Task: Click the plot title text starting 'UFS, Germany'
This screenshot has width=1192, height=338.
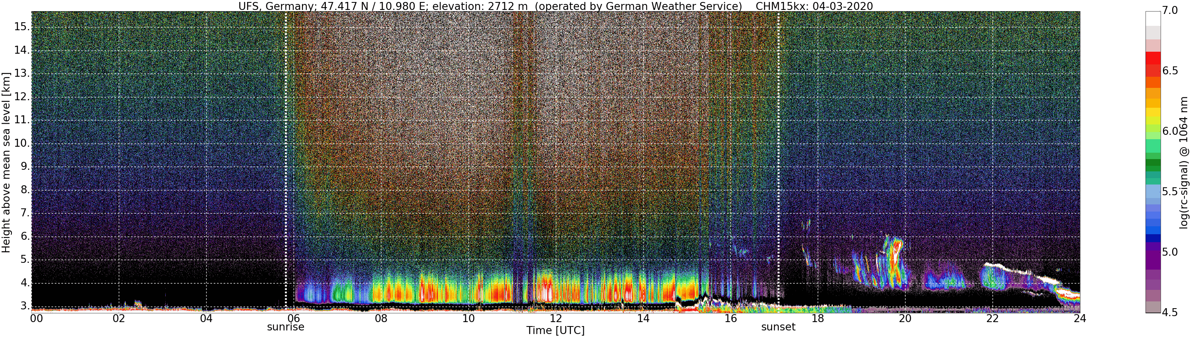Action: [555, 6]
